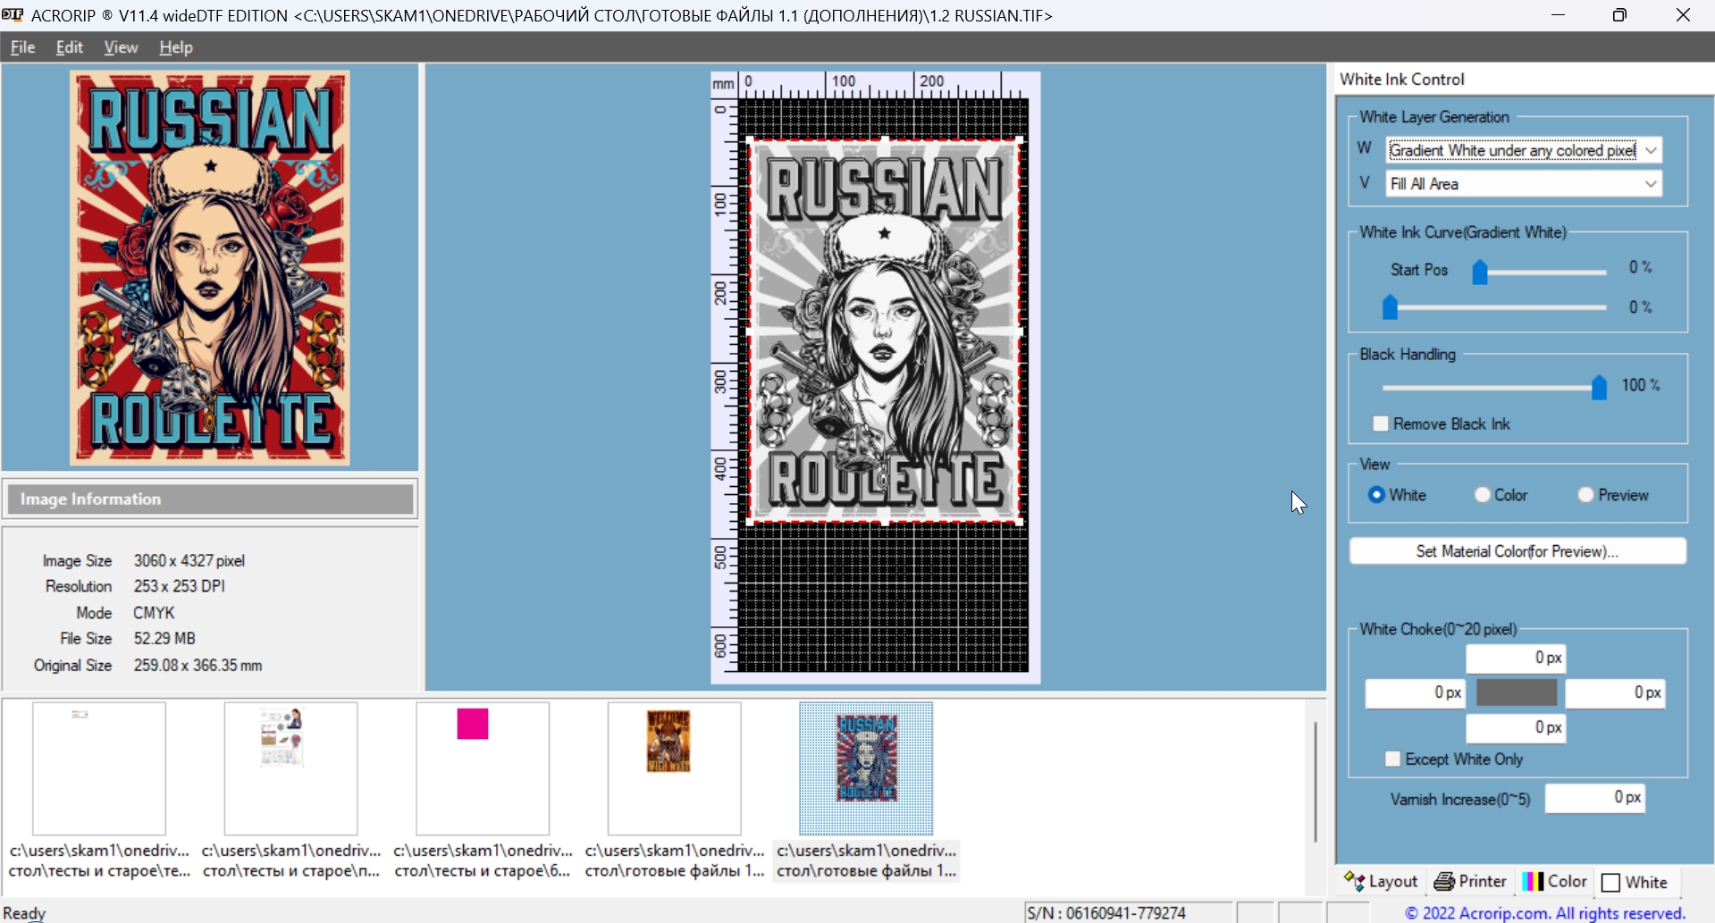Select the Color view radio button
The image size is (1715, 923).
coord(1483,495)
